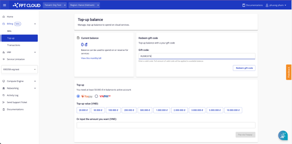Expand the Compute Engine chevron

coord(35,81)
